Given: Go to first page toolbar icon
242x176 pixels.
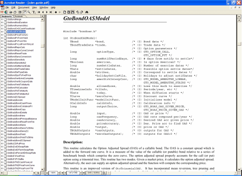Looking at the screenshot, I should click(x=39, y=12).
